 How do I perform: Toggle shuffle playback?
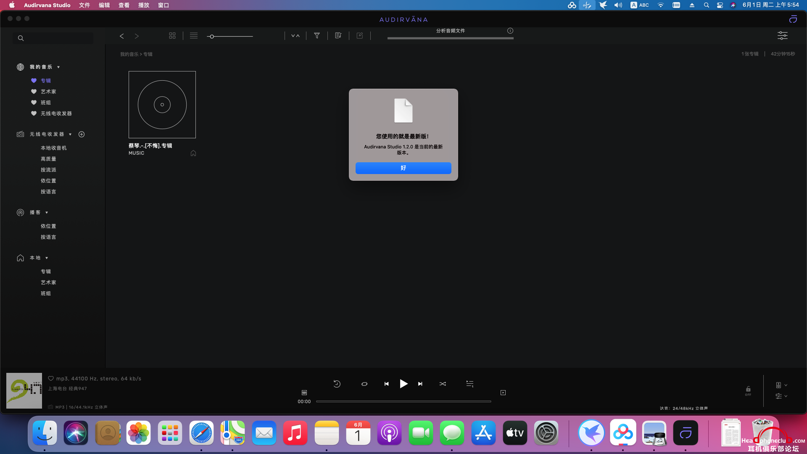pyautogui.click(x=443, y=384)
